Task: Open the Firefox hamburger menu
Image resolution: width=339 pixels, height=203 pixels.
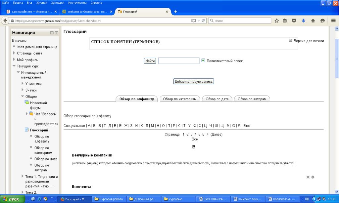Action: click(x=333, y=21)
